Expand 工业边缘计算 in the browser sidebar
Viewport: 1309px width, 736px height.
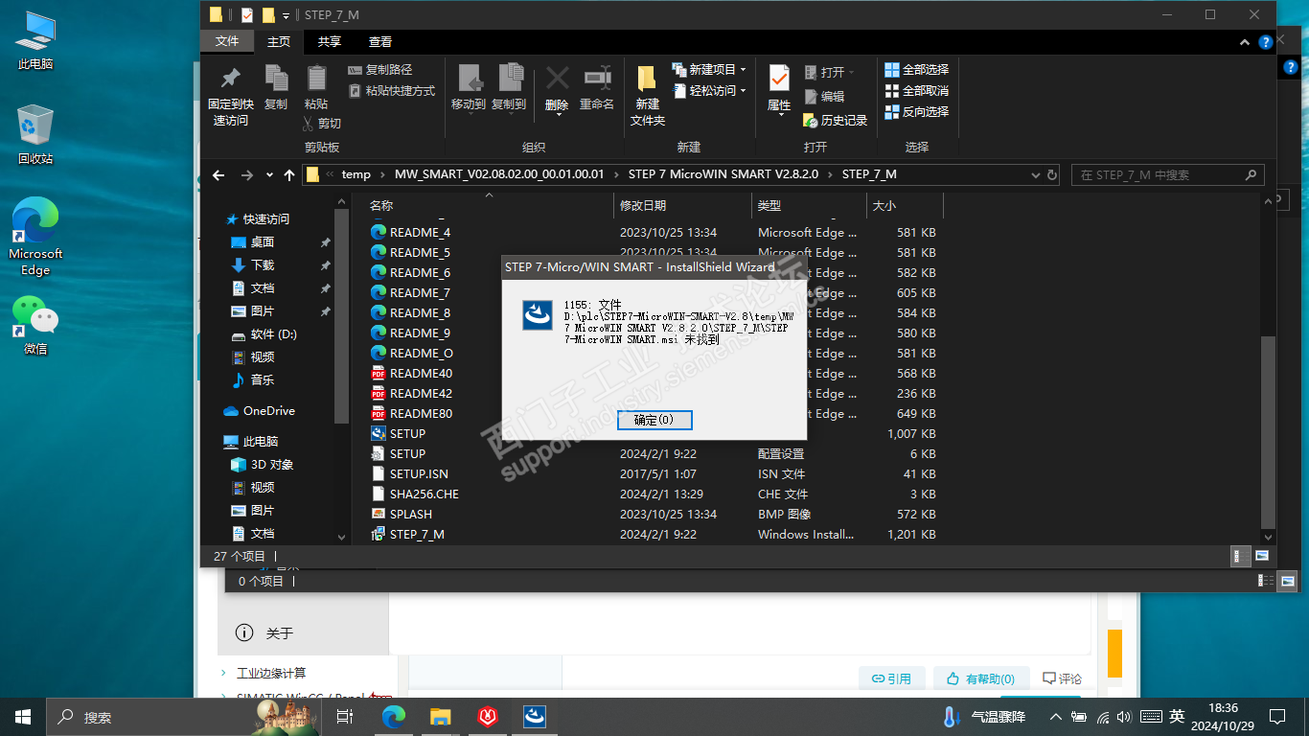click(x=223, y=673)
